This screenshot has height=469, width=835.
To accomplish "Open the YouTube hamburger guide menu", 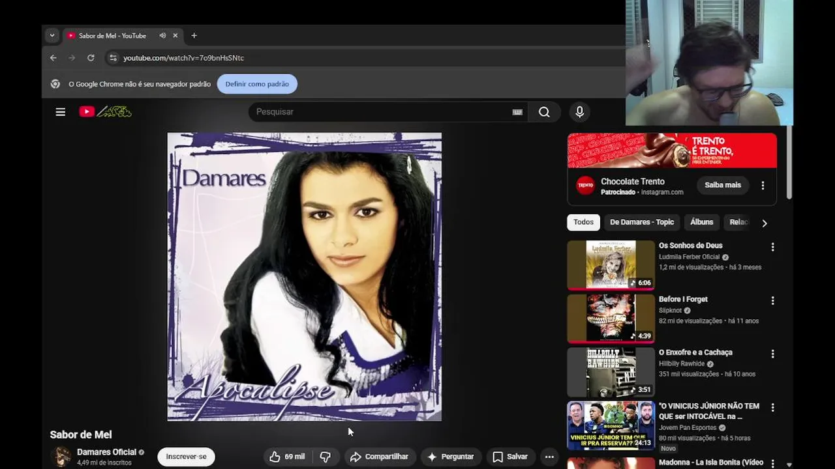I will point(61,112).
